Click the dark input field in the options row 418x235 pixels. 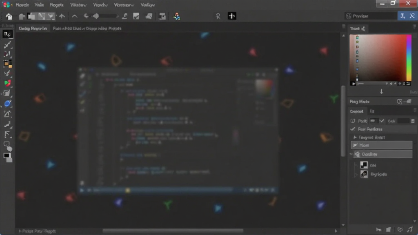click(403, 121)
